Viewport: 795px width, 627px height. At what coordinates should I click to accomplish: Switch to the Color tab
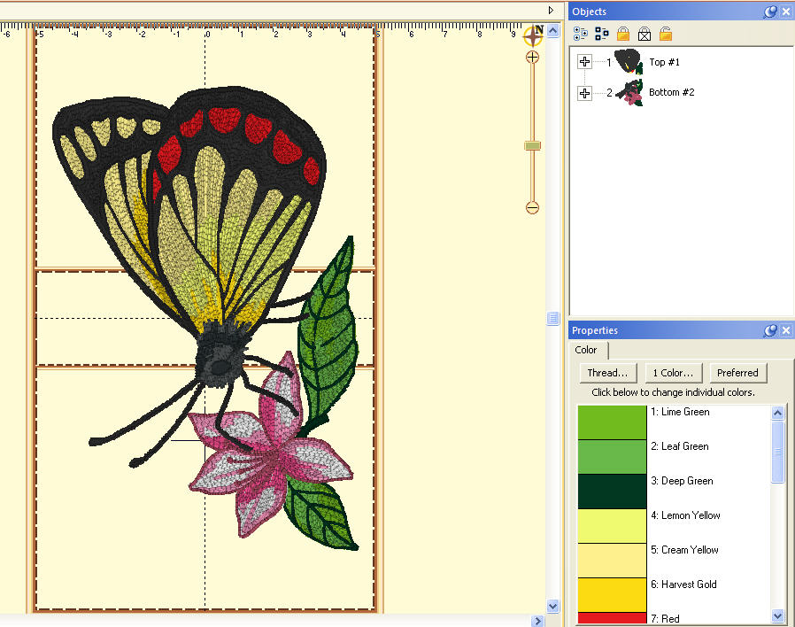click(x=586, y=350)
